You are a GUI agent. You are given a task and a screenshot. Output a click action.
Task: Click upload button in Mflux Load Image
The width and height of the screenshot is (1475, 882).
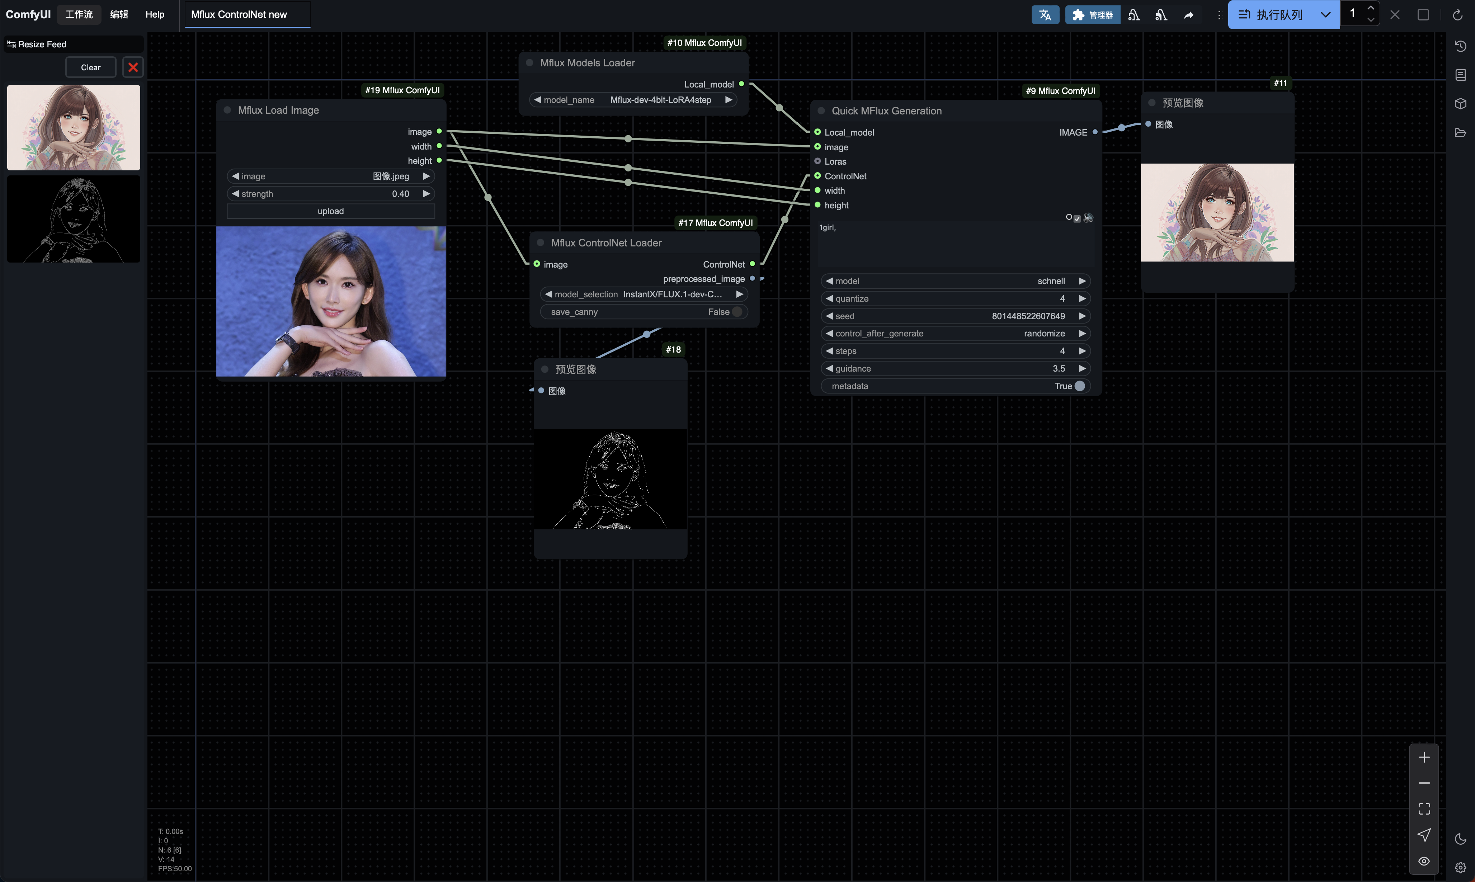pos(330,211)
